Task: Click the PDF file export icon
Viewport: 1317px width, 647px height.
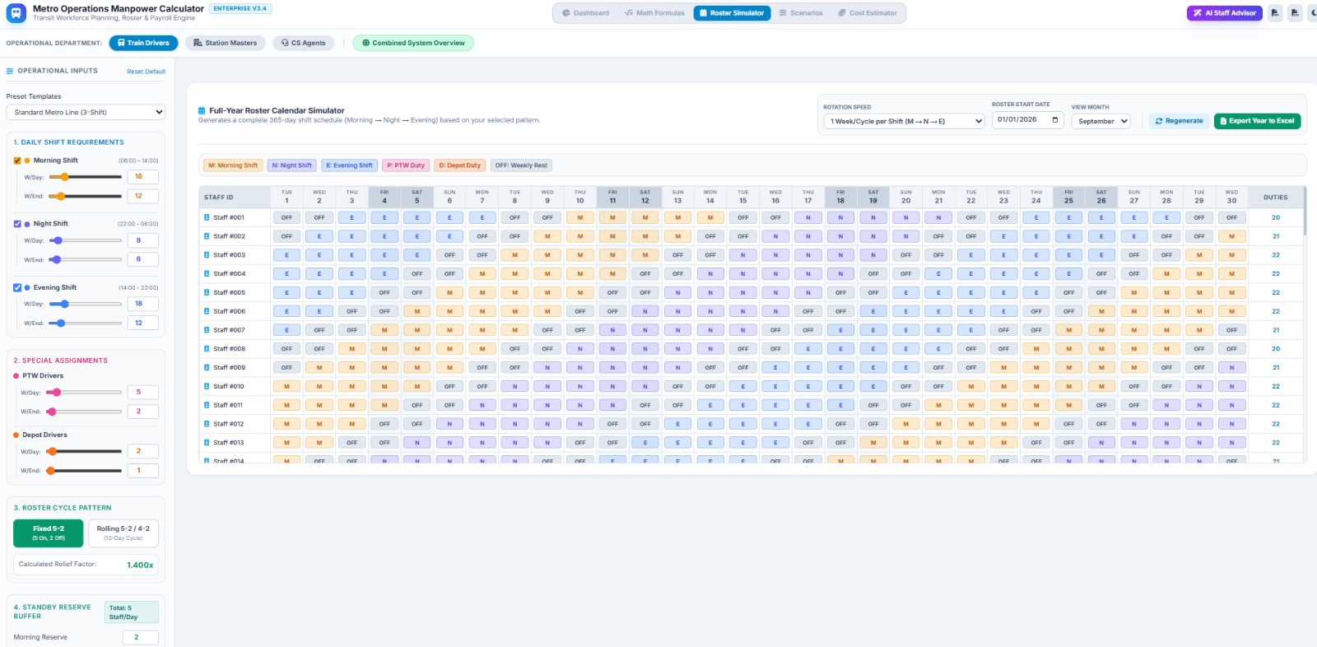Action: coord(1275,13)
